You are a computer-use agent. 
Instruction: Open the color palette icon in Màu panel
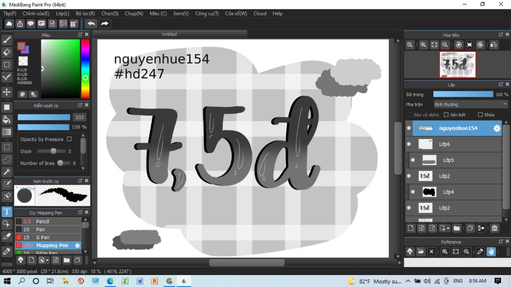coord(22,94)
